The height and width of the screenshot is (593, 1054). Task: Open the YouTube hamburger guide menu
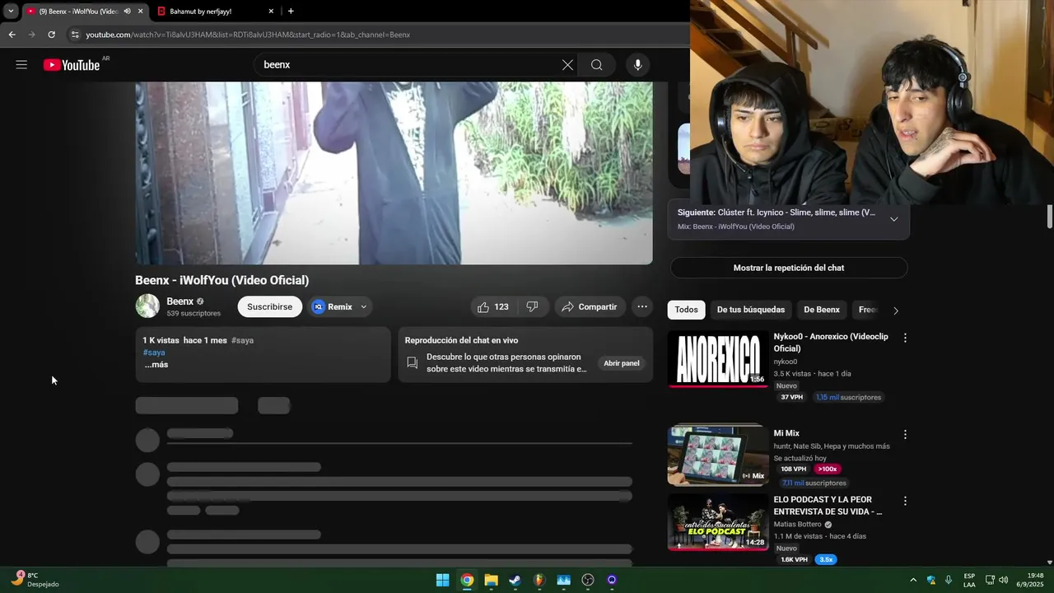pyautogui.click(x=21, y=65)
